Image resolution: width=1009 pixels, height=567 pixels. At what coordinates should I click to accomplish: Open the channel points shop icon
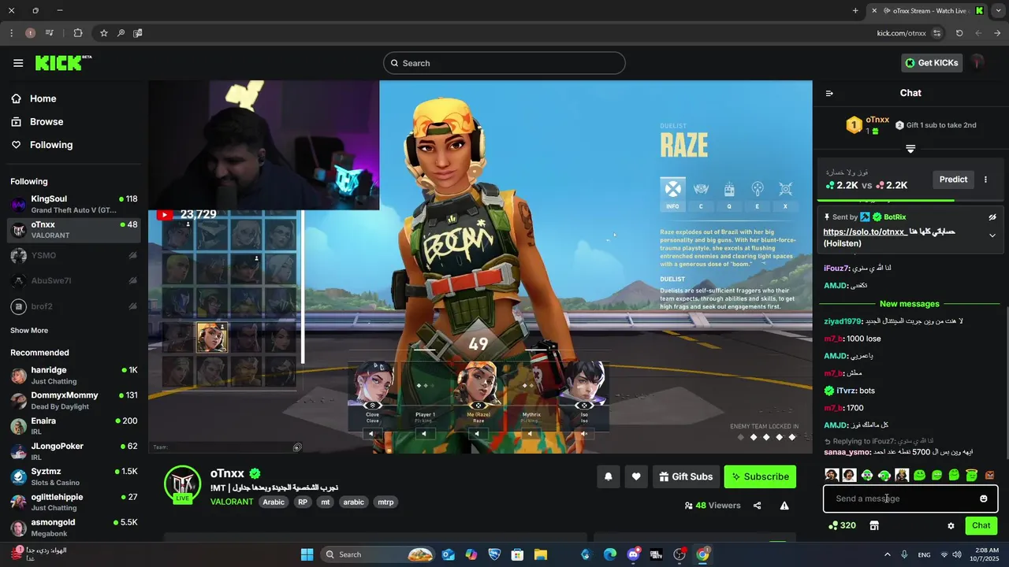coord(874,525)
